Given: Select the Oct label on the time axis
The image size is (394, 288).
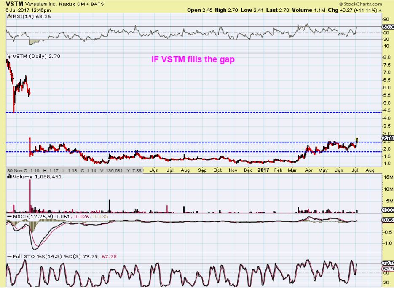Looking at the screenshot, I should [217, 170].
